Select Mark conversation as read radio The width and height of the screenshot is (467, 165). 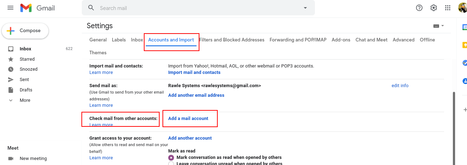coord(171,157)
